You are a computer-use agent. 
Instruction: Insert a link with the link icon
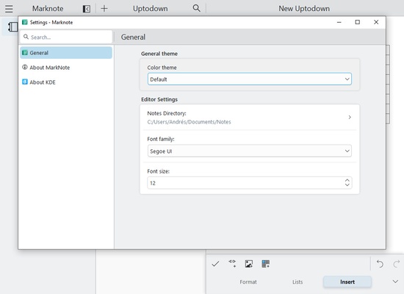coord(232,263)
